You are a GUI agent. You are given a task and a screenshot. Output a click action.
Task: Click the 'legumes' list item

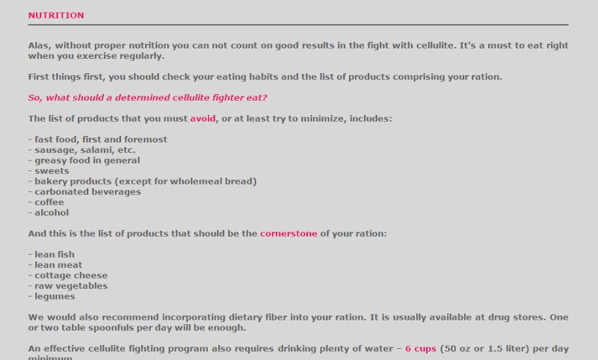coord(52,297)
